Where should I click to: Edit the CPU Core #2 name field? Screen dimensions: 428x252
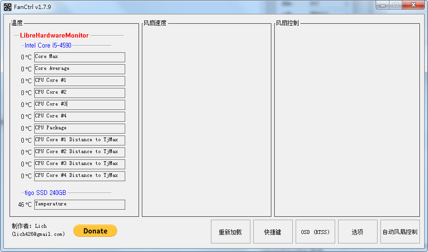pyautogui.click(x=80, y=93)
